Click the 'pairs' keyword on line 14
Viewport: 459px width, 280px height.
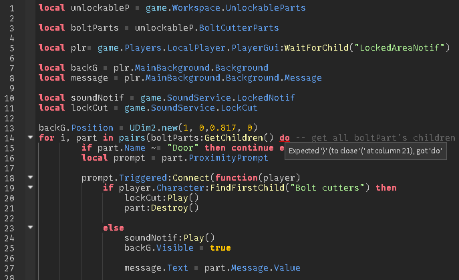(132, 137)
